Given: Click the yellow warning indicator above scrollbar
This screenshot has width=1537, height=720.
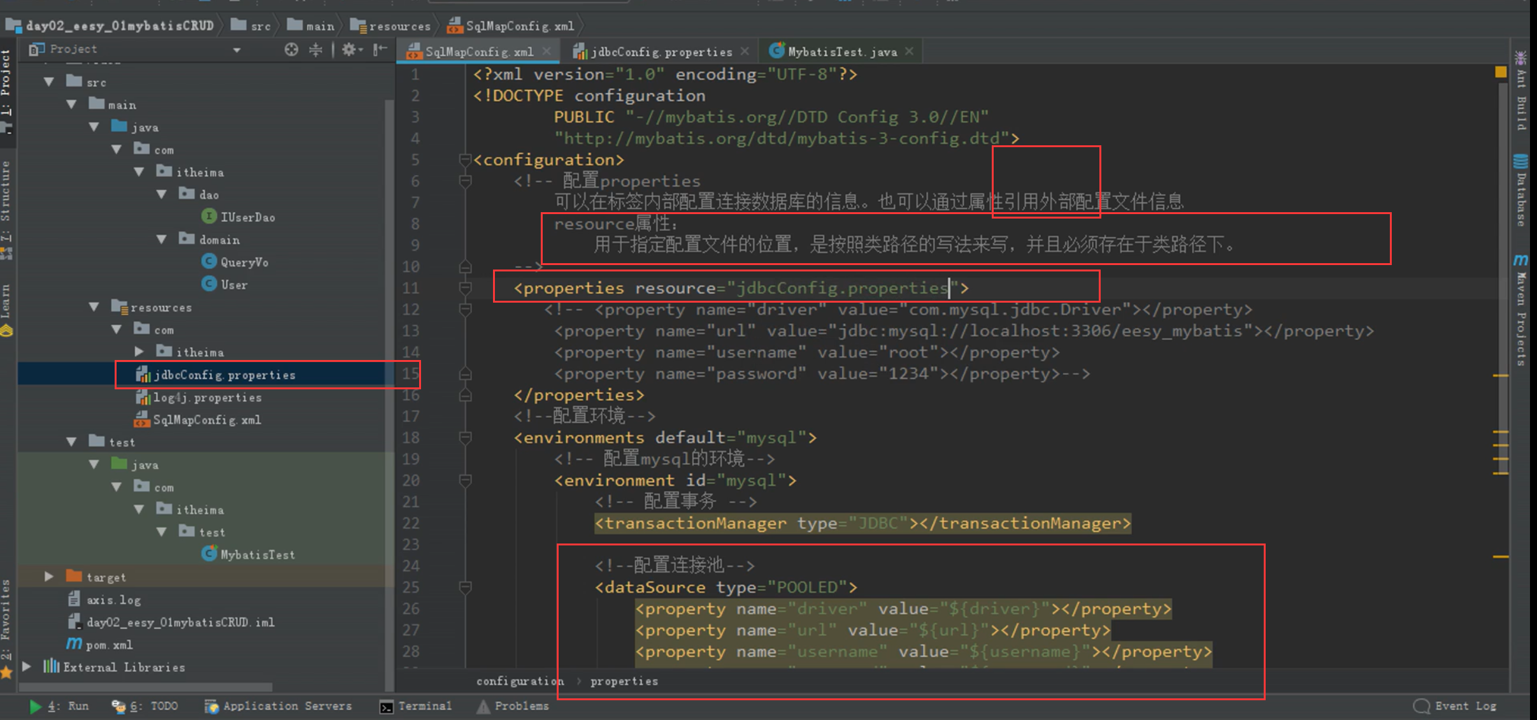Looking at the screenshot, I should click(x=1501, y=72).
